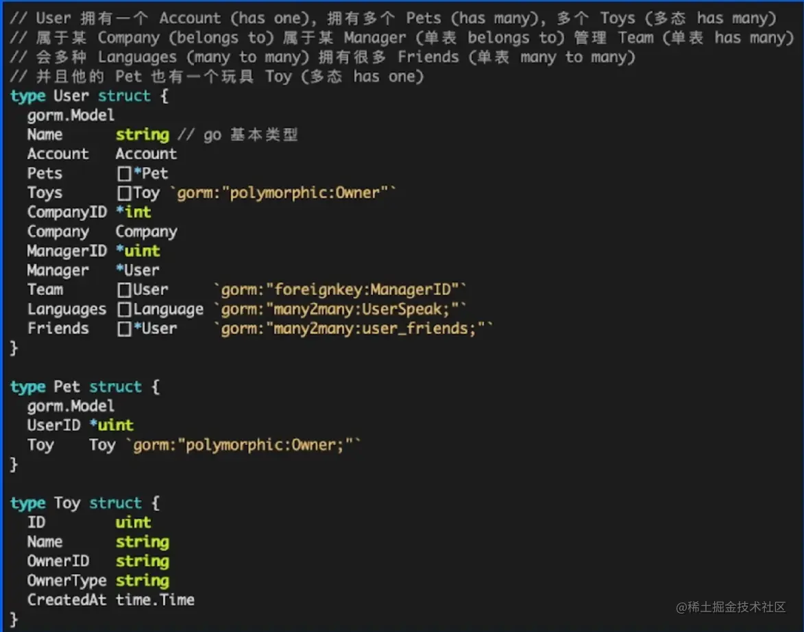The width and height of the screenshot is (804, 632).
Task: Click the gorm:"polymorphic:Owner;" tag in Pet struct
Action: 243,445
